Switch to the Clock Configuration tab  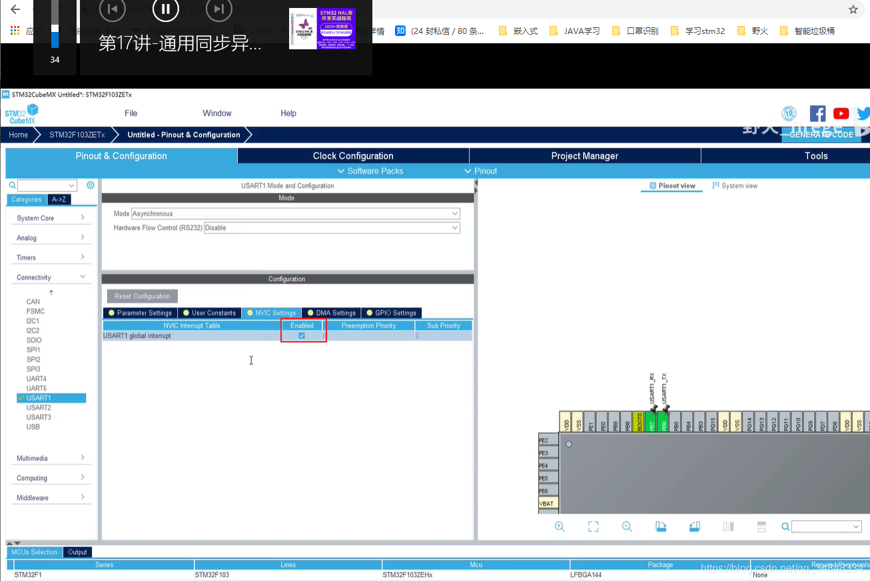[x=353, y=156]
